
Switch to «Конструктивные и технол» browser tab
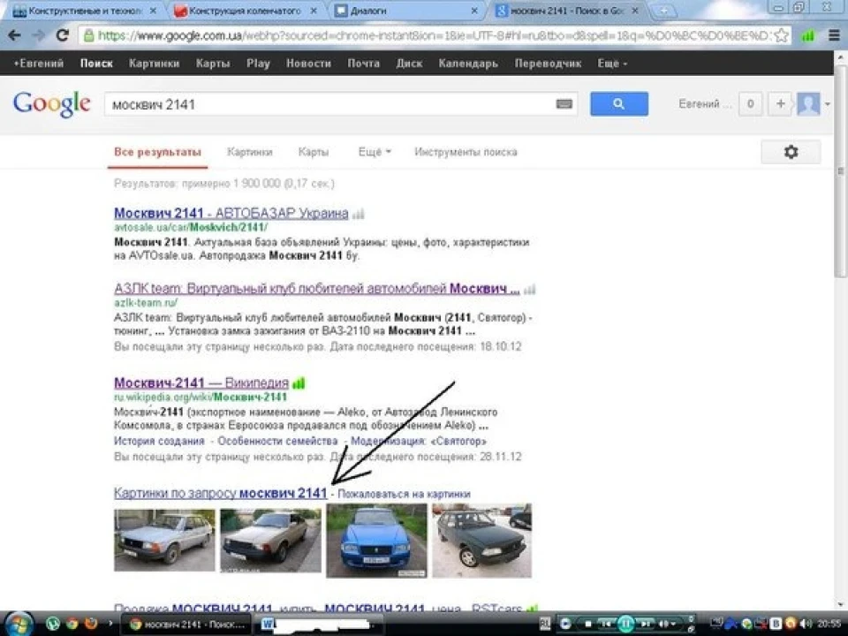pos(84,11)
